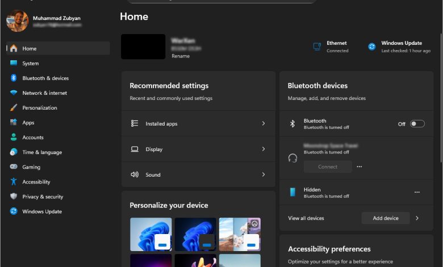Click the Display row text
Screen dimensions: 443x267
154,149
